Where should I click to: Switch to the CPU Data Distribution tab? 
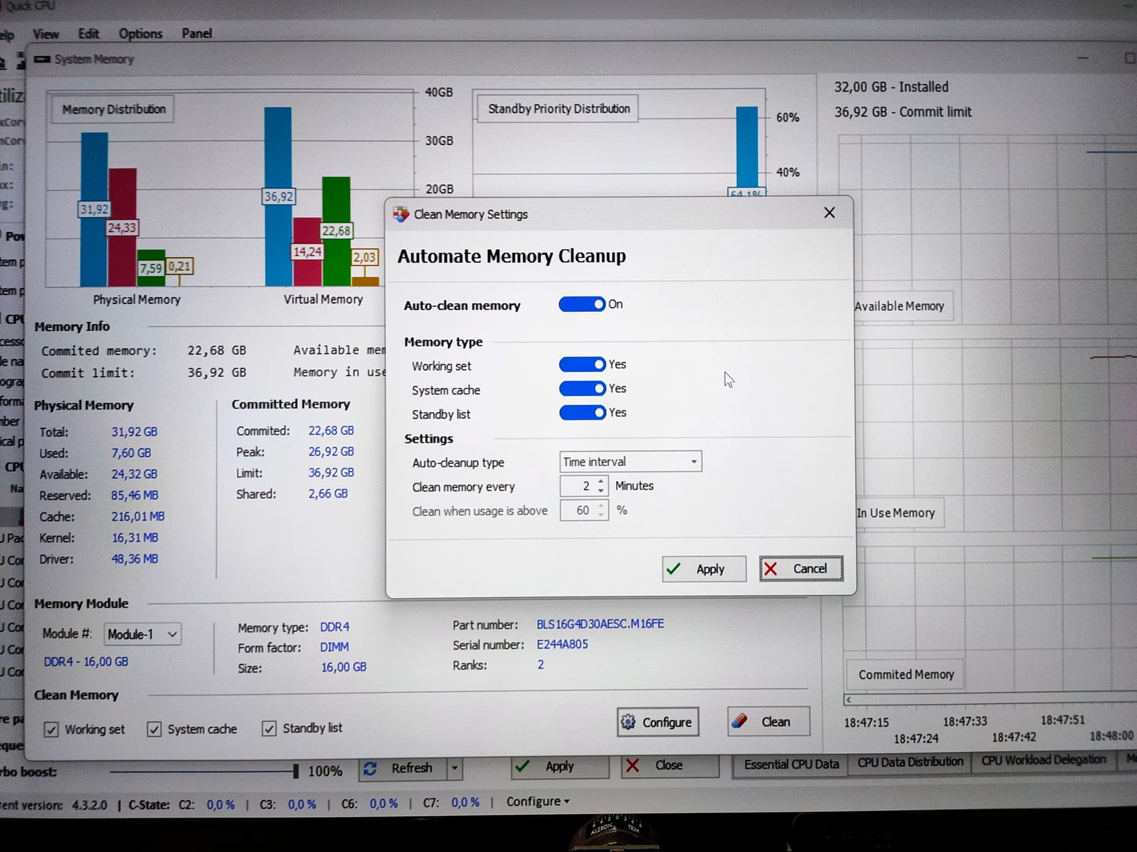pyautogui.click(x=910, y=762)
